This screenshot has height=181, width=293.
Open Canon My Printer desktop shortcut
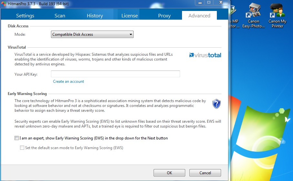click(277, 16)
